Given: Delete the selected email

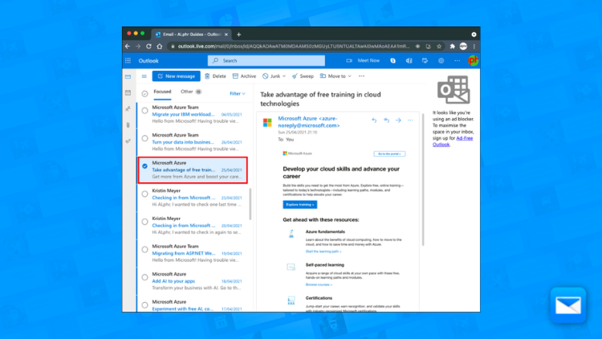Looking at the screenshot, I should [x=215, y=76].
